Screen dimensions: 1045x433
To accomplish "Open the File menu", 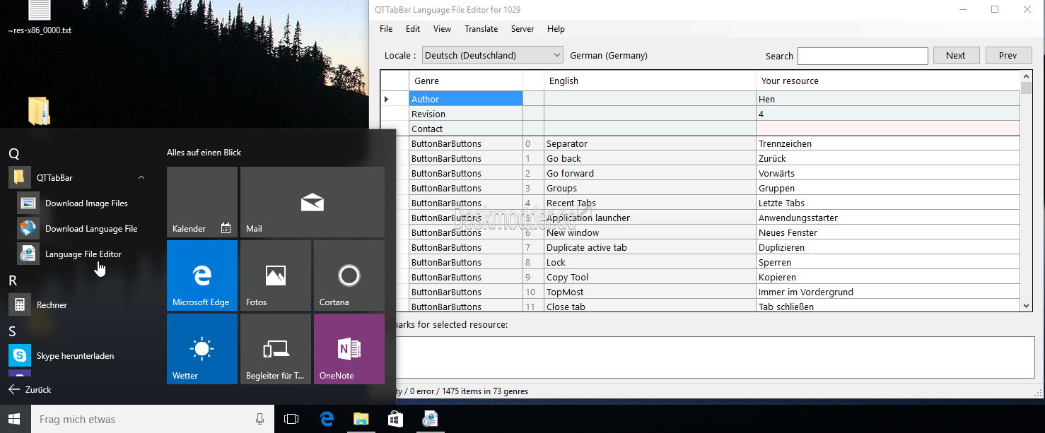I will click(x=386, y=29).
